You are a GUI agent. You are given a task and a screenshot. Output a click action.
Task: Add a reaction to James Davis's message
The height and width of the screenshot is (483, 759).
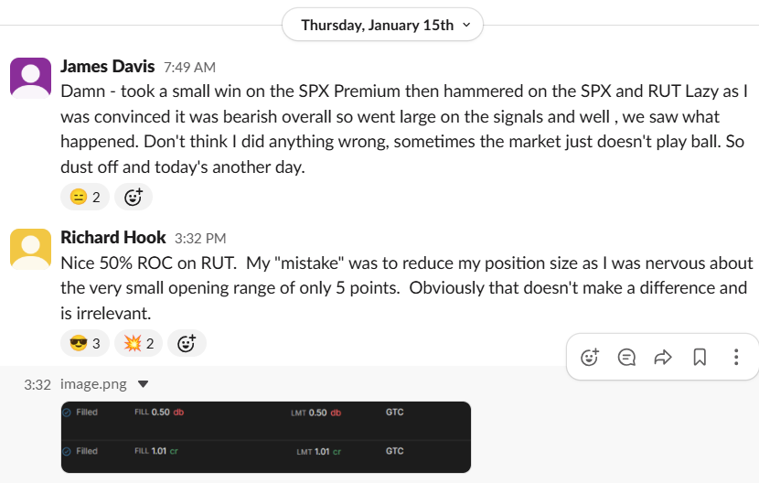pos(134,197)
